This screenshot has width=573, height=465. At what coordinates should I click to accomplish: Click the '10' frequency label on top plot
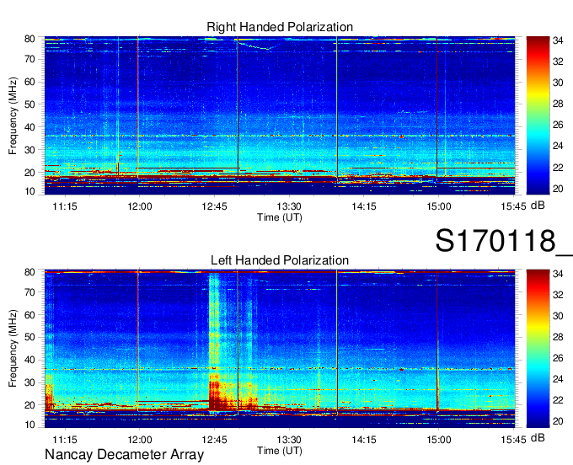coord(29,191)
